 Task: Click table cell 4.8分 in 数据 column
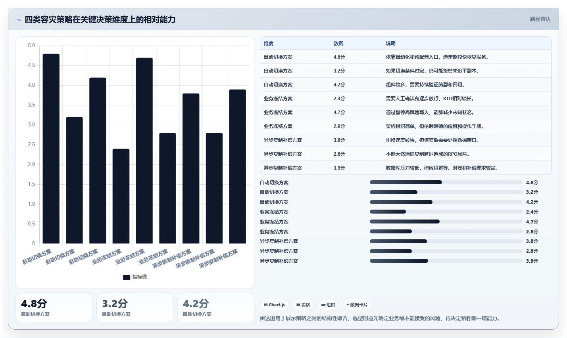(339, 57)
